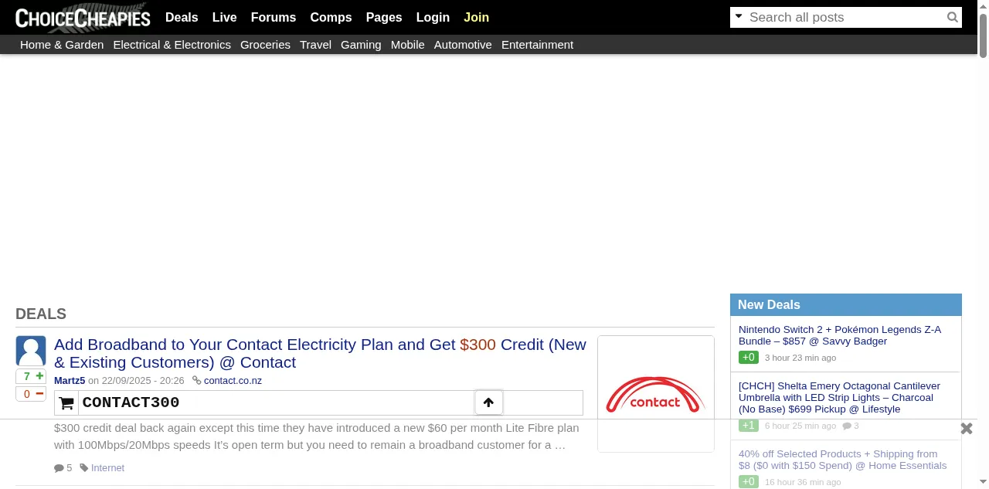
Task: Open the Comps menu
Action: 331,17
